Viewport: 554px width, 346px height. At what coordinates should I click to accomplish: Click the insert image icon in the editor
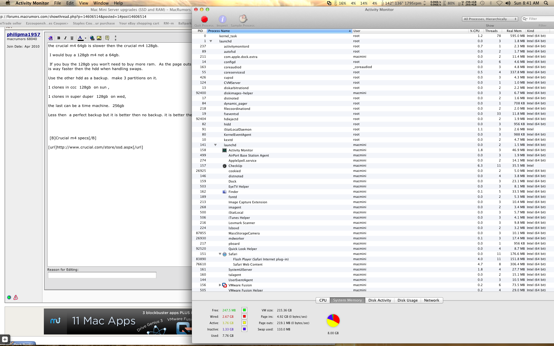coord(100,38)
